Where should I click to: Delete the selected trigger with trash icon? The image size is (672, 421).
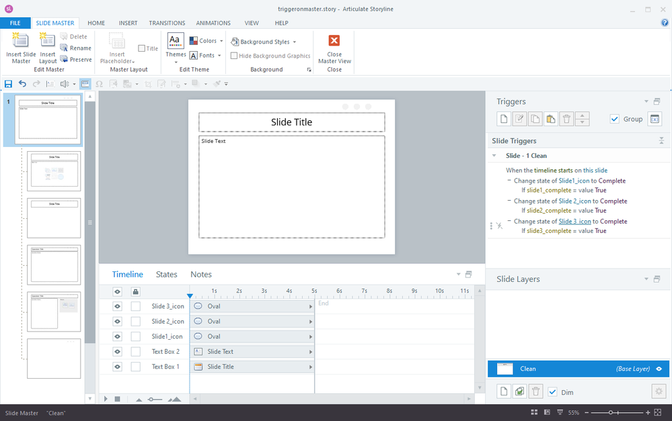pyautogui.click(x=566, y=119)
